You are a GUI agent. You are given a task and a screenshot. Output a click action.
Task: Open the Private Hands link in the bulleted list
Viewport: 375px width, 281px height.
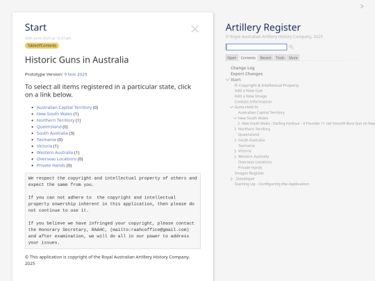pos(51,165)
